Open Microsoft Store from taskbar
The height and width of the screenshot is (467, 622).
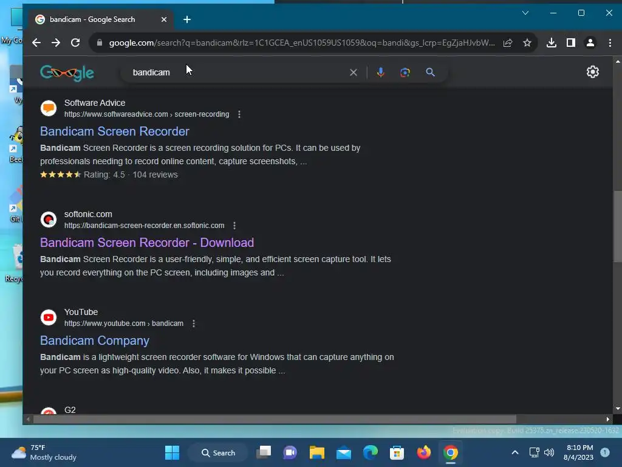point(397,452)
